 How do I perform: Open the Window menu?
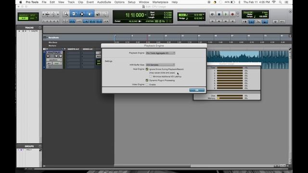(144, 2)
